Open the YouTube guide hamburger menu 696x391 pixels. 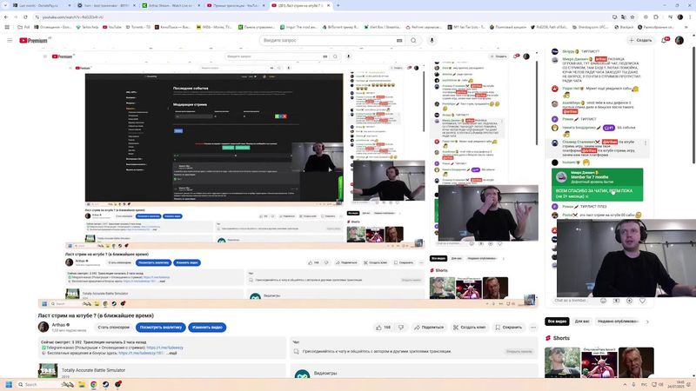point(10,40)
